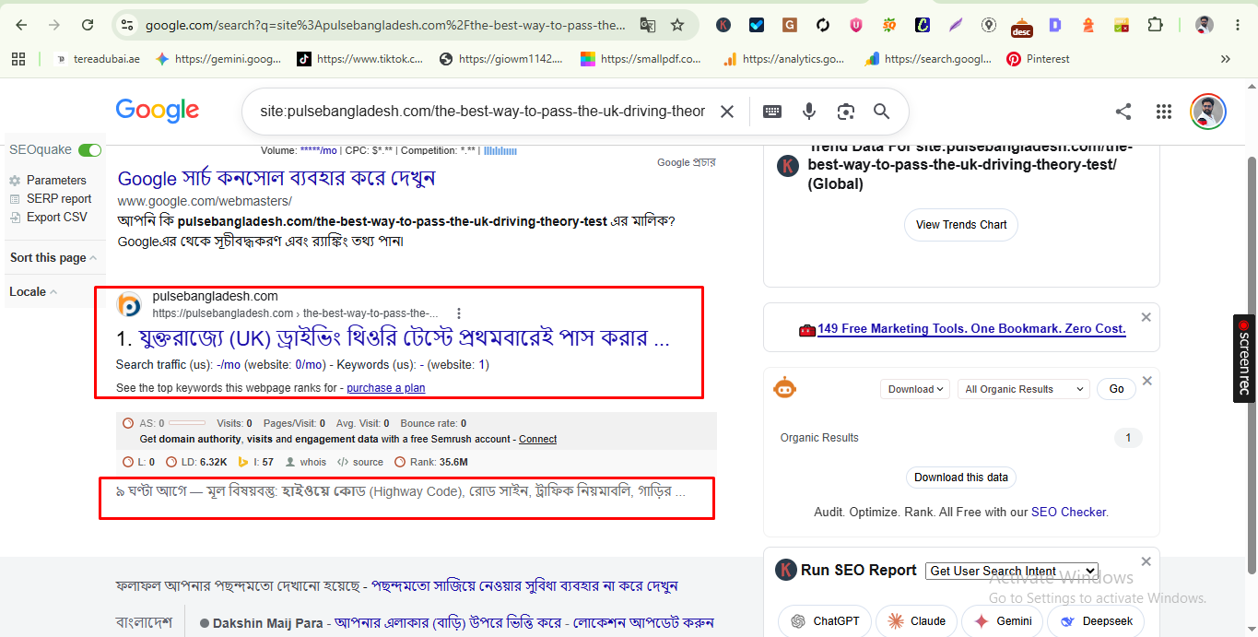Open the pink shield U extension
Viewport: 1258px width, 637px height.
coord(856,25)
